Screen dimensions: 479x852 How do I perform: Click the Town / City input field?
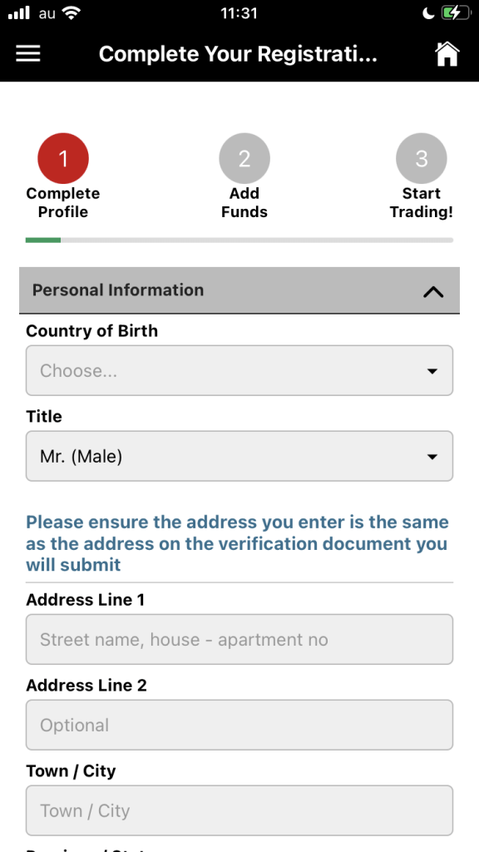(x=239, y=810)
